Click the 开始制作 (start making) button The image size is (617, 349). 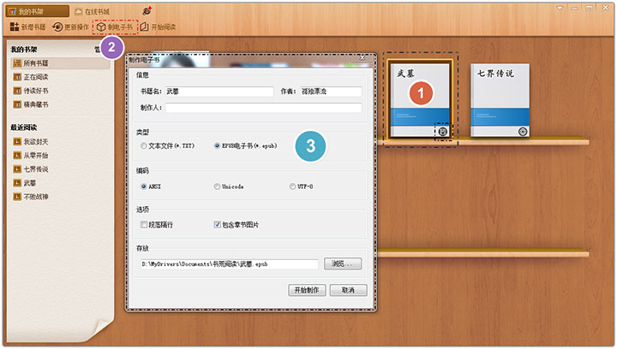pos(307,290)
